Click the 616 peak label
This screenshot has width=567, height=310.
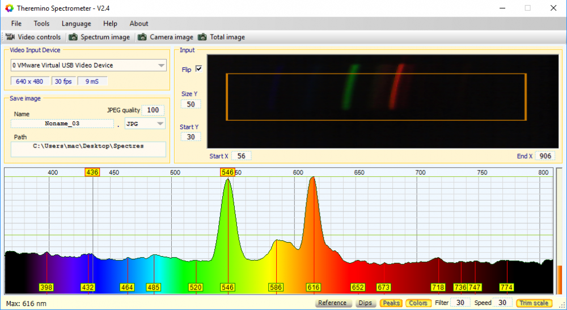pos(314,287)
